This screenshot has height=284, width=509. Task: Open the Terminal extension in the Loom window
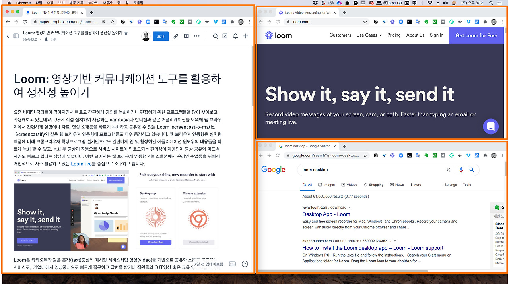(x=410, y=22)
